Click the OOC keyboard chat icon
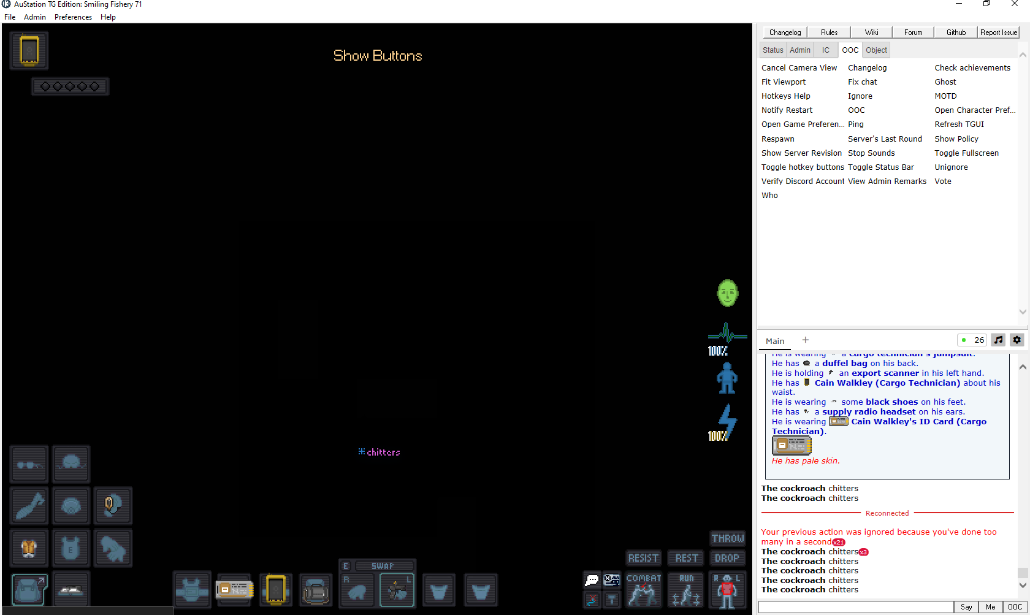This screenshot has height=615, width=1030. (x=611, y=579)
